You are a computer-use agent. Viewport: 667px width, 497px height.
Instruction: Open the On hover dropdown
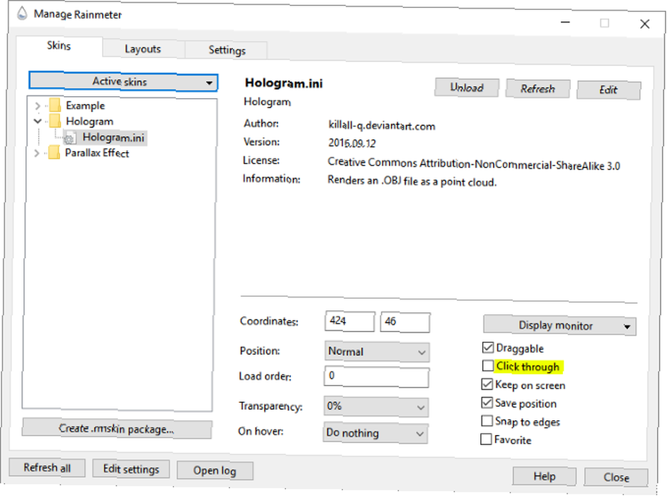(x=375, y=433)
